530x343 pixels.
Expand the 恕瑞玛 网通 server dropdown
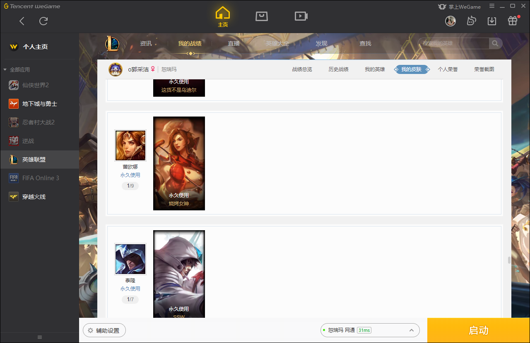(x=370, y=330)
